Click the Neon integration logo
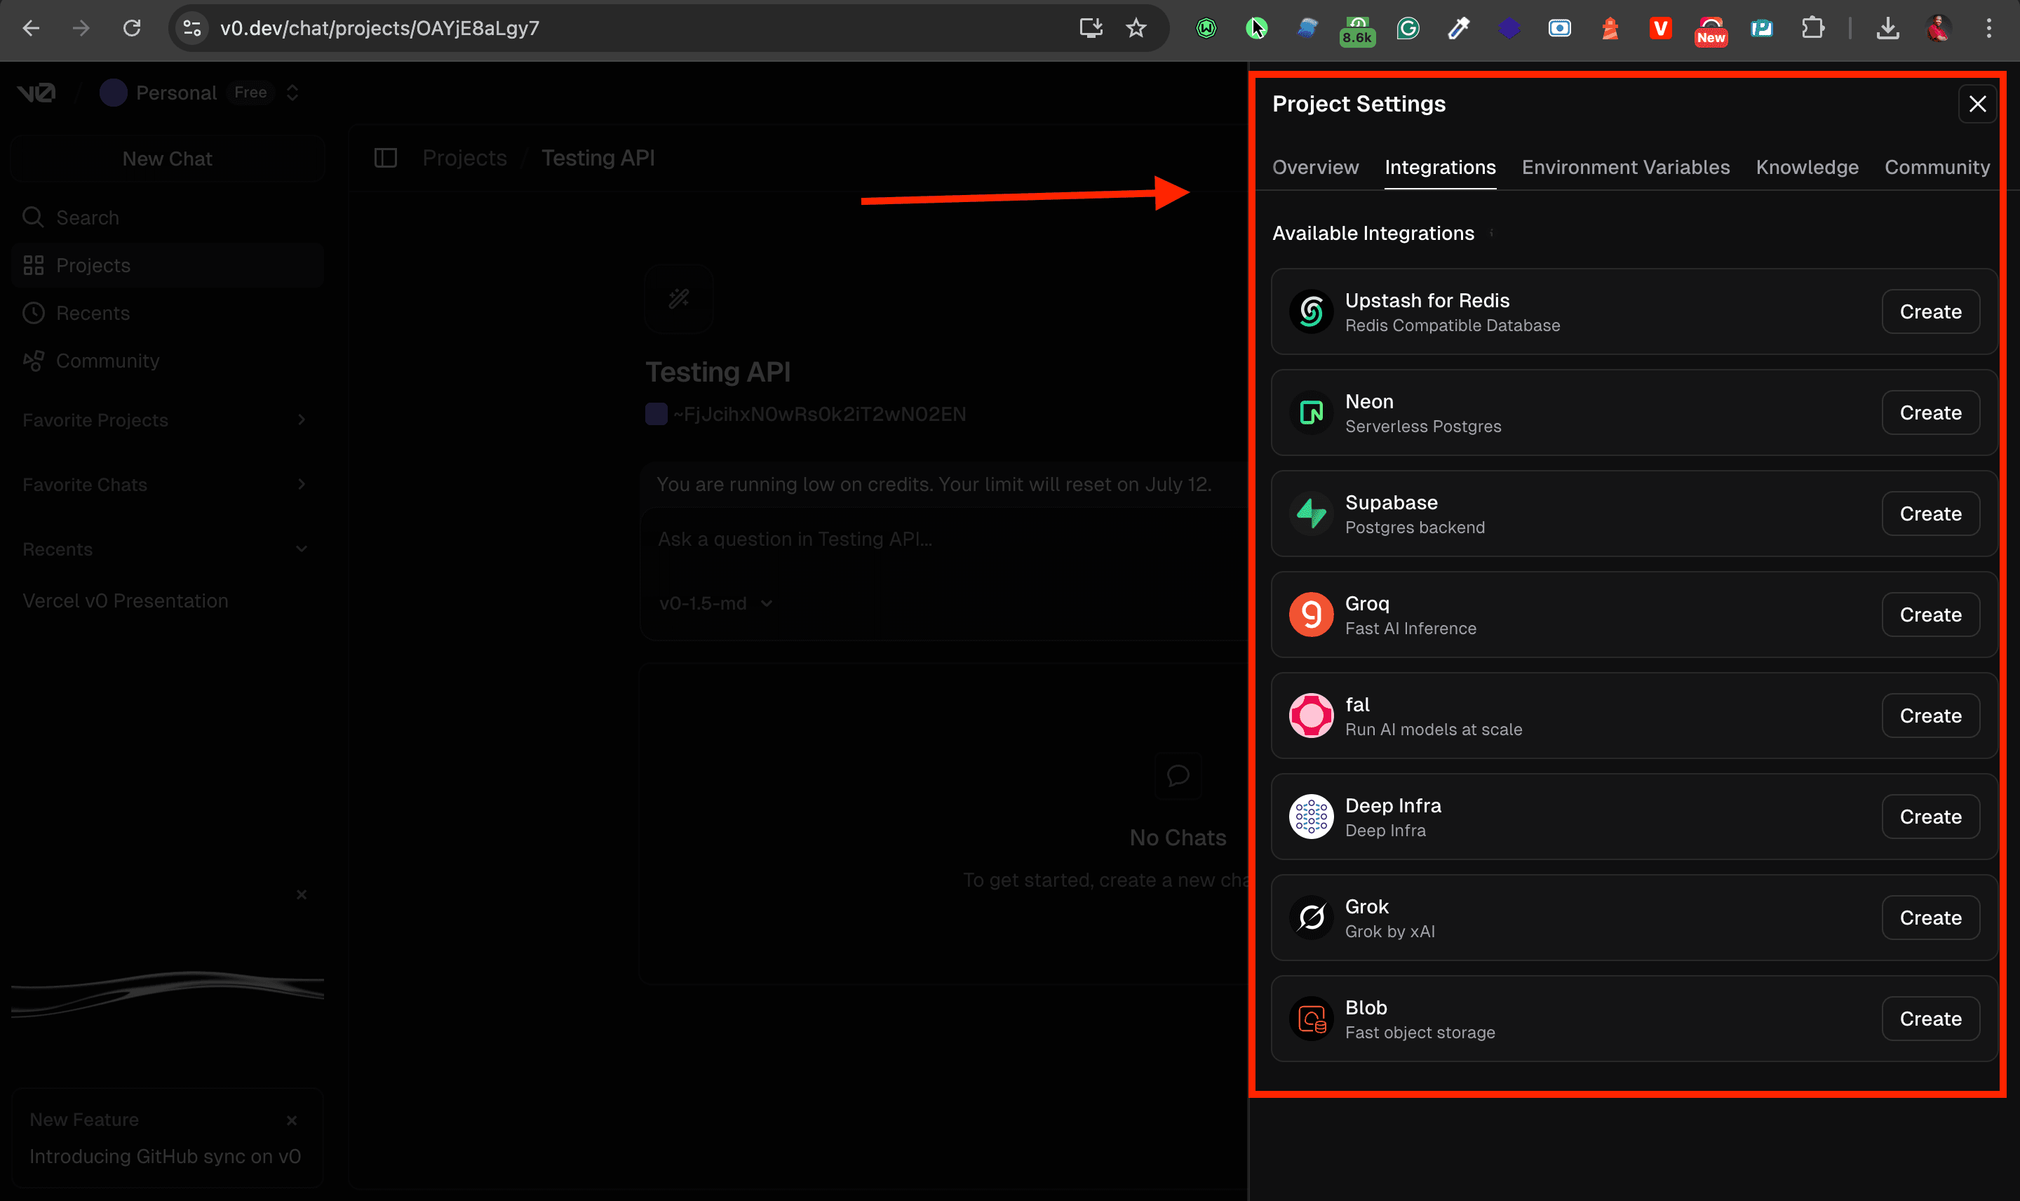Viewport: 2020px width, 1201px height. 1310,412
